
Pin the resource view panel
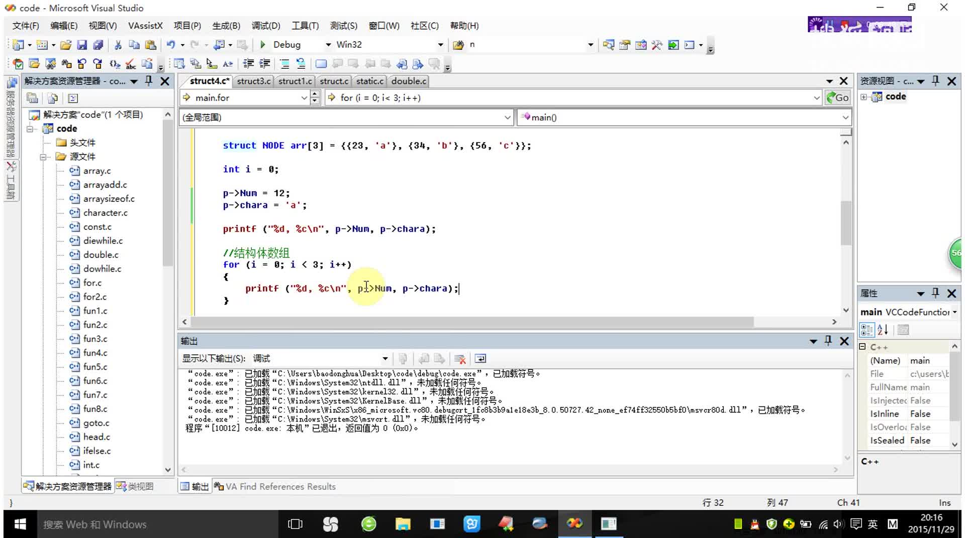coord(935,81)
